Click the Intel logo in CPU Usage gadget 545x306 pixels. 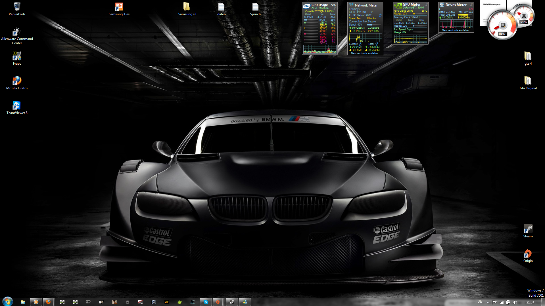[306, 6]
